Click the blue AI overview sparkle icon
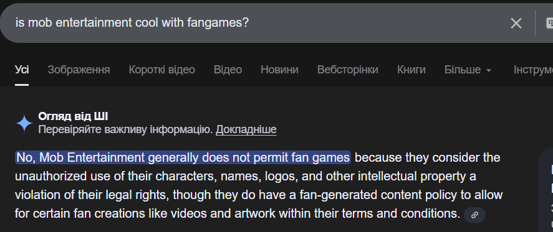 (x=24, y=124)
